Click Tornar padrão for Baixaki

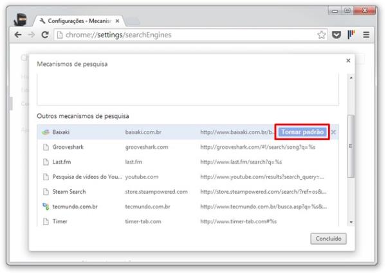click(x=302, y=132)
